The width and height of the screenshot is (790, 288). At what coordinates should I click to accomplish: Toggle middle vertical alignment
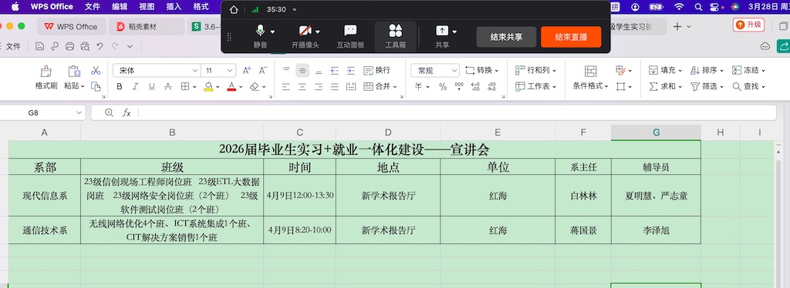pos(302,70)
